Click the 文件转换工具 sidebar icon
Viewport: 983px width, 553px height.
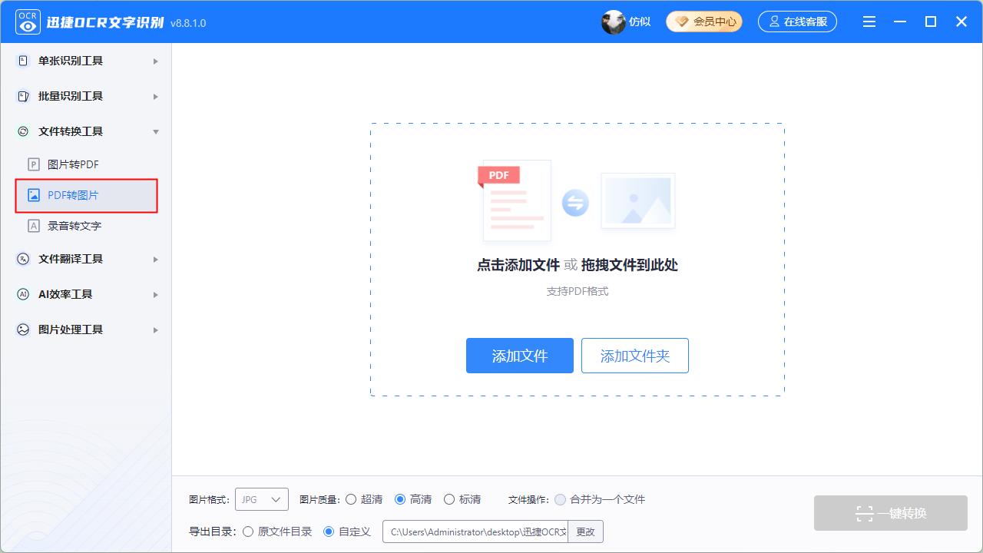pyautogui.click(x=23, y=131)
